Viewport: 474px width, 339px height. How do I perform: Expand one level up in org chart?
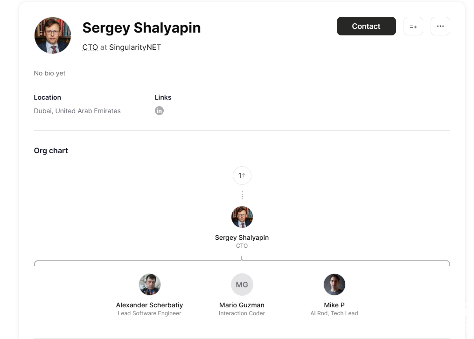242,176
